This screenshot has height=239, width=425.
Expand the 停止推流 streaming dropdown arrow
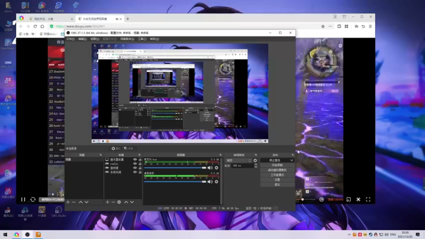click(x=292, y=160)
